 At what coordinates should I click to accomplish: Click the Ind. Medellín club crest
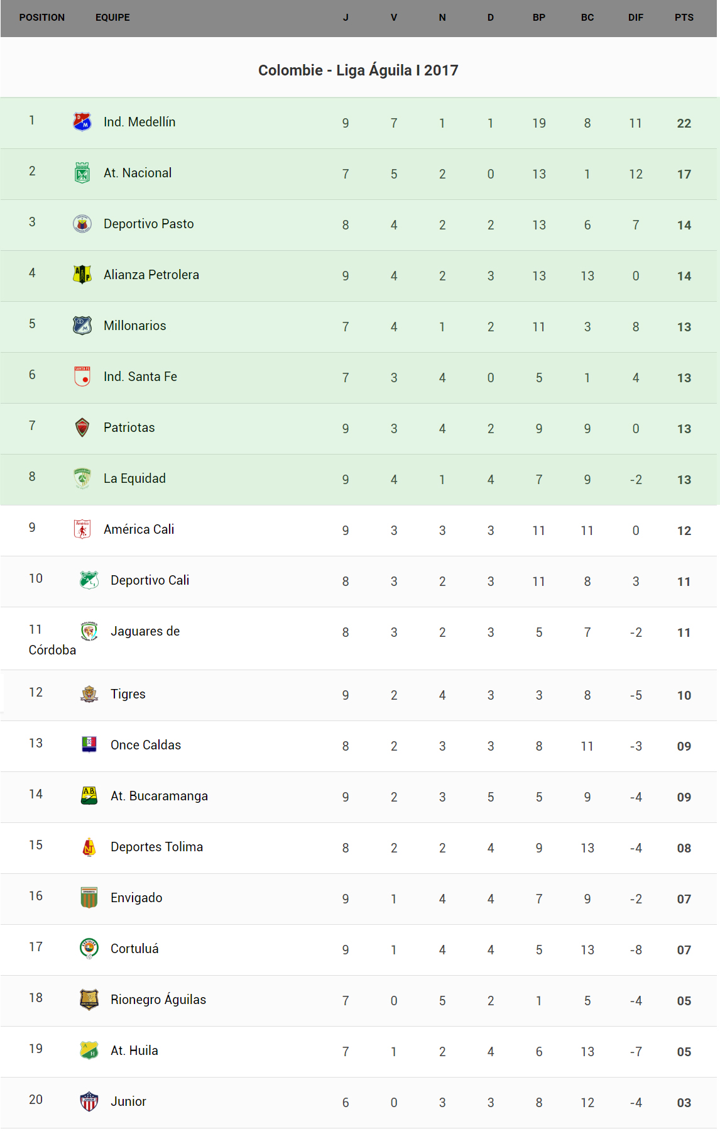click(x=82, y=121)
